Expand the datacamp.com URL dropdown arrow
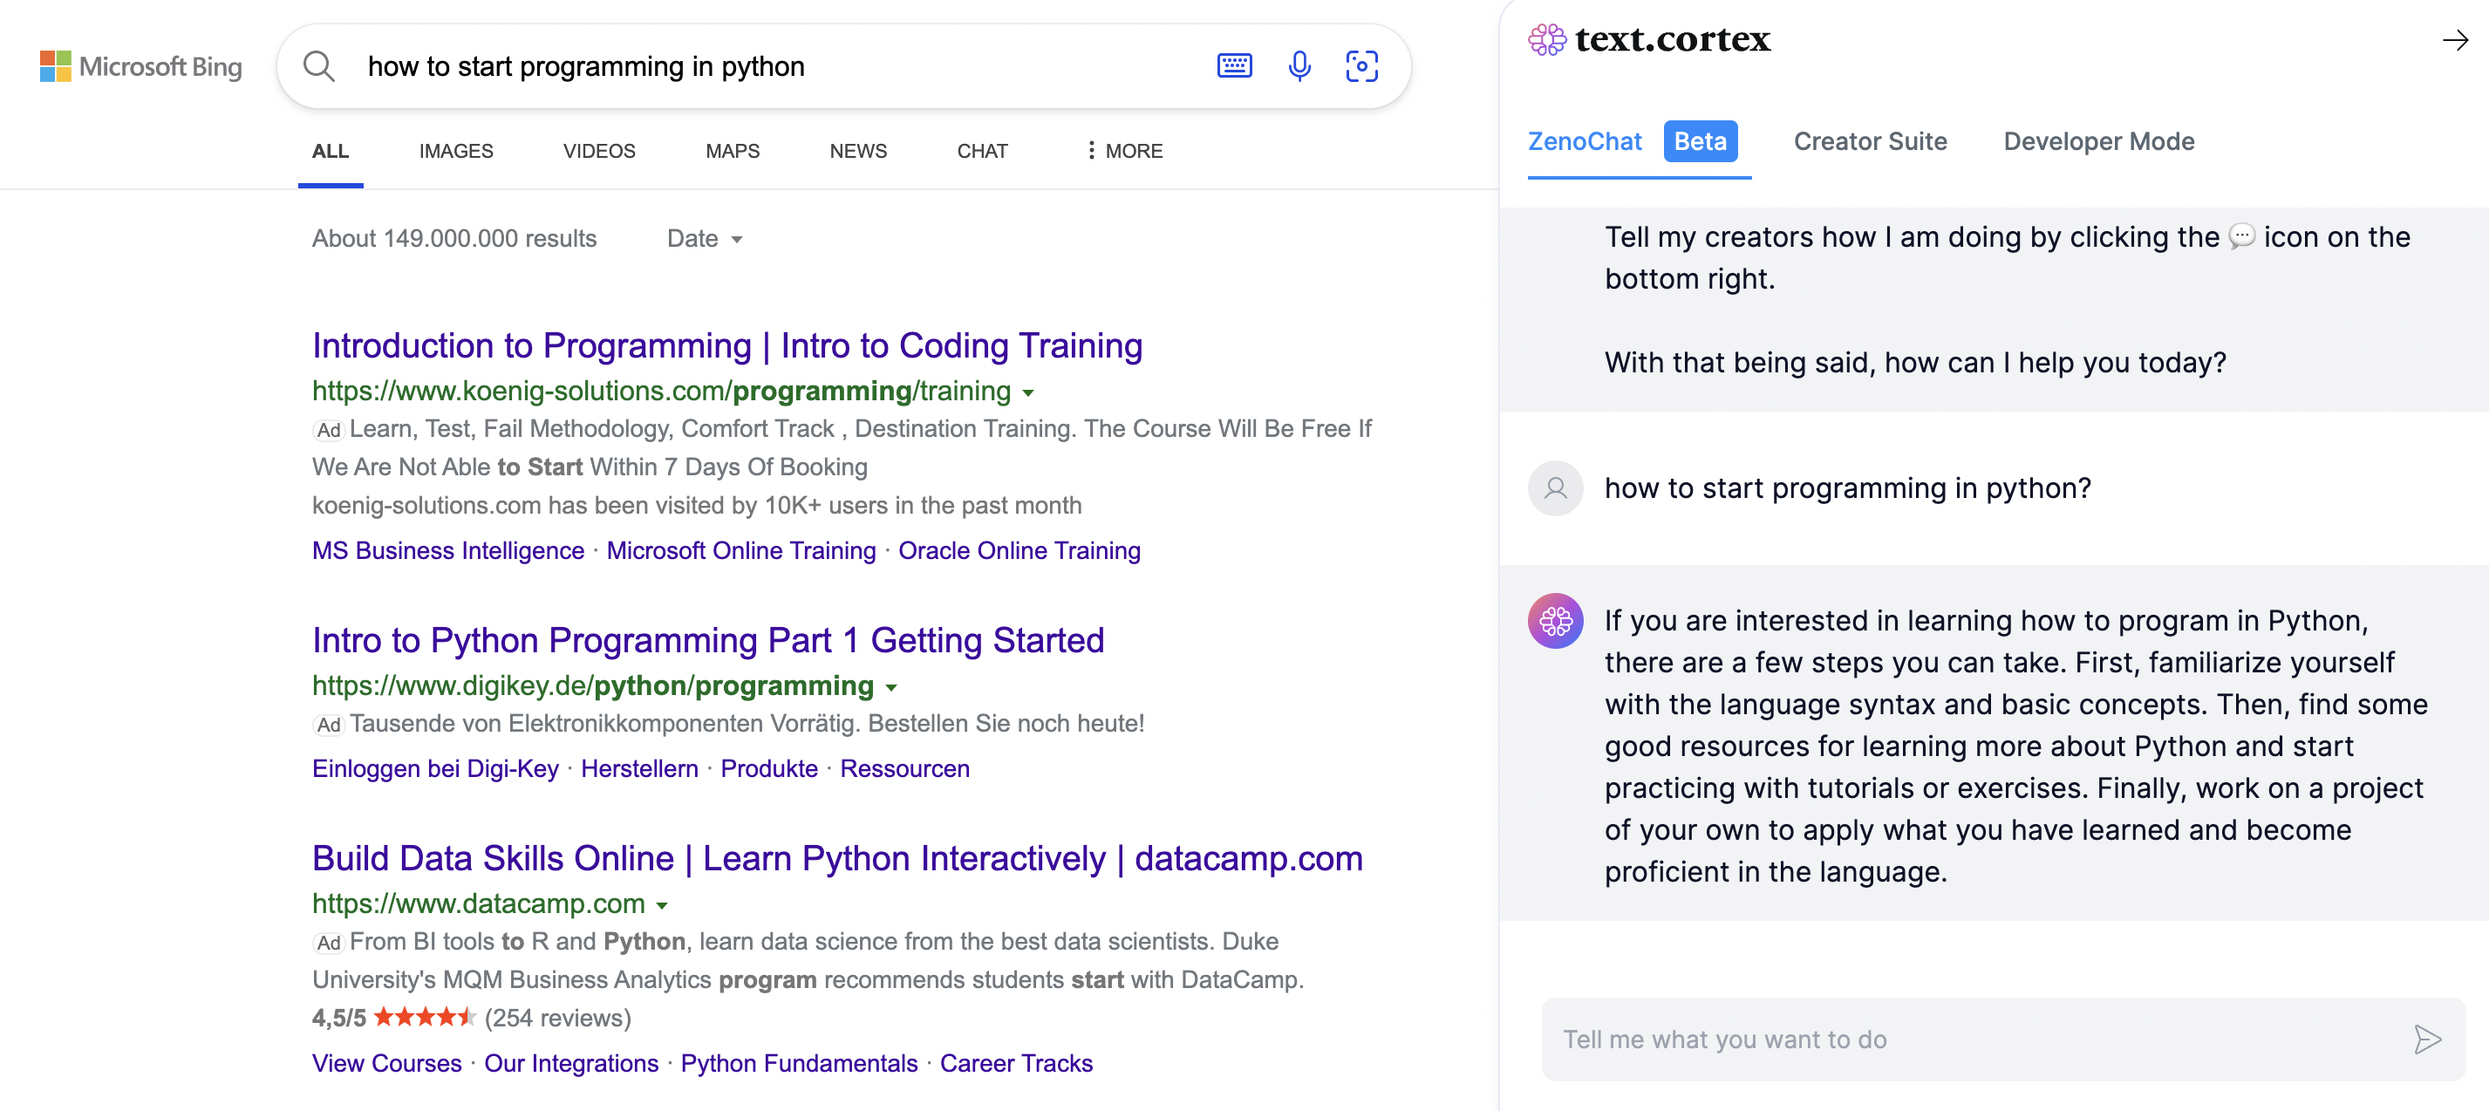 coord(662,905)
